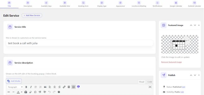Click Add New Service button
Screen dimensions: 204x95
[x=32, y=15]
